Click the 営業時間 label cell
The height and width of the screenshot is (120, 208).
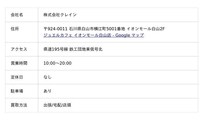[22, 63]
